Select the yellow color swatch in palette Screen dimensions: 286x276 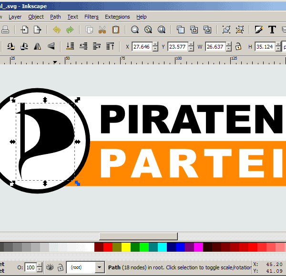click(x=126, y=247)
